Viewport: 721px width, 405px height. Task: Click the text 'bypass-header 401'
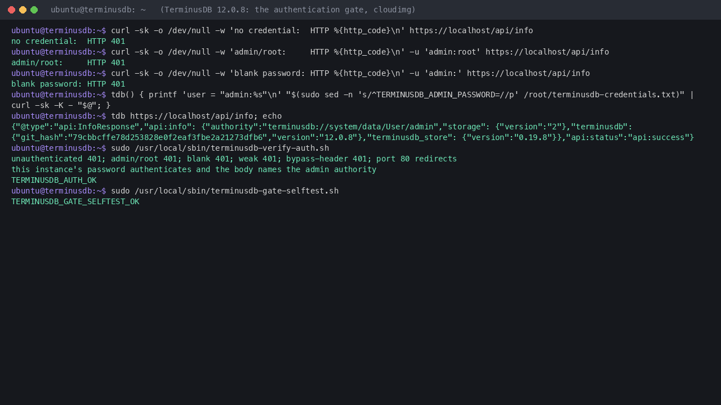[326, 159]
